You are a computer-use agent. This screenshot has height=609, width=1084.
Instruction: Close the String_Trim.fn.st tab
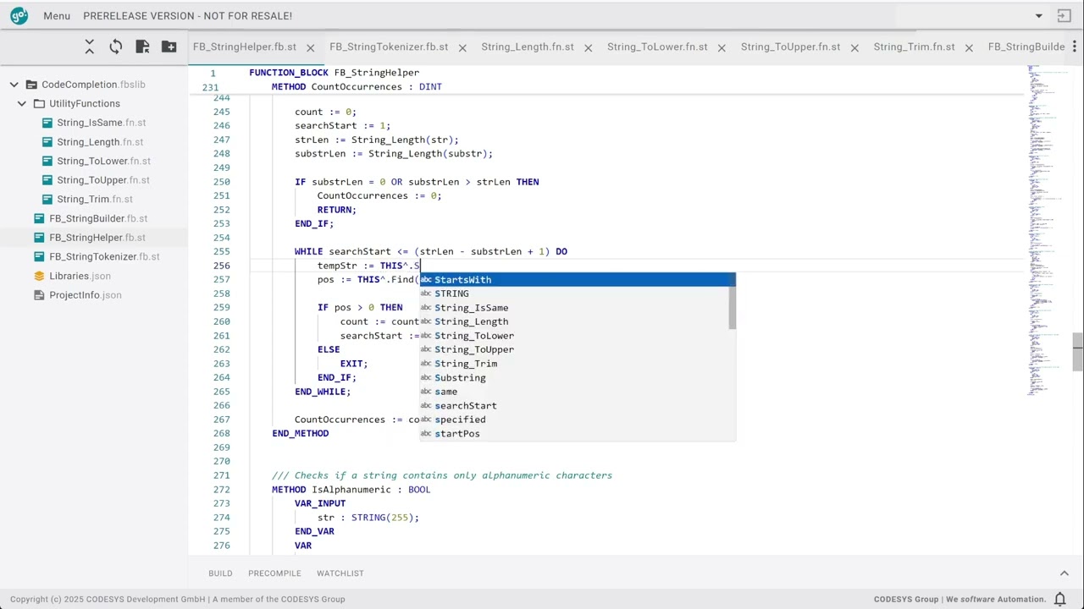(x=969, y=47)
